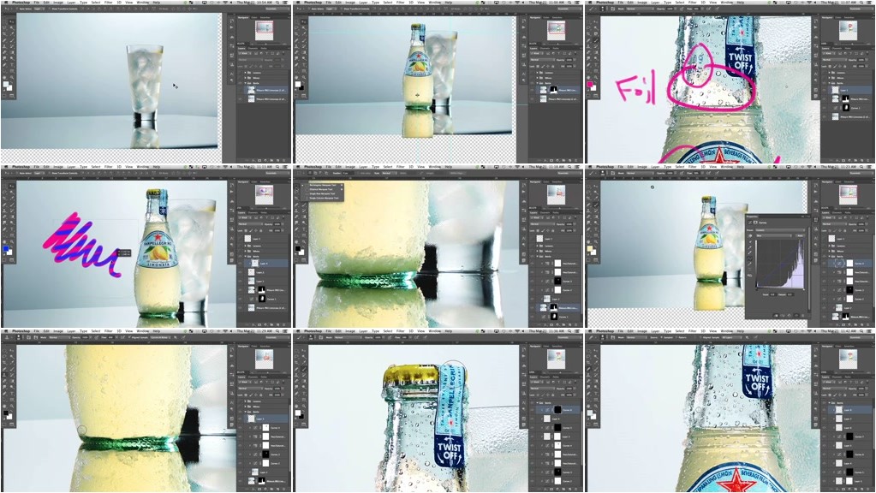Click pencil draw-curve icon in Curves Properties panel

point(750,264)
